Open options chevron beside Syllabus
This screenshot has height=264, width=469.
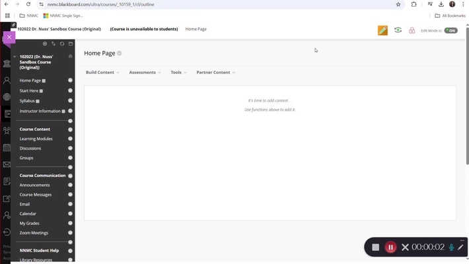[x=70, y=100]
